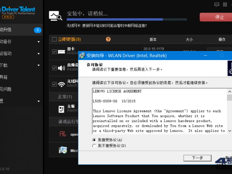Uncheck the audio device driver checkbox
Viewport: 232px width, 174px height.
tap(54, 68)
